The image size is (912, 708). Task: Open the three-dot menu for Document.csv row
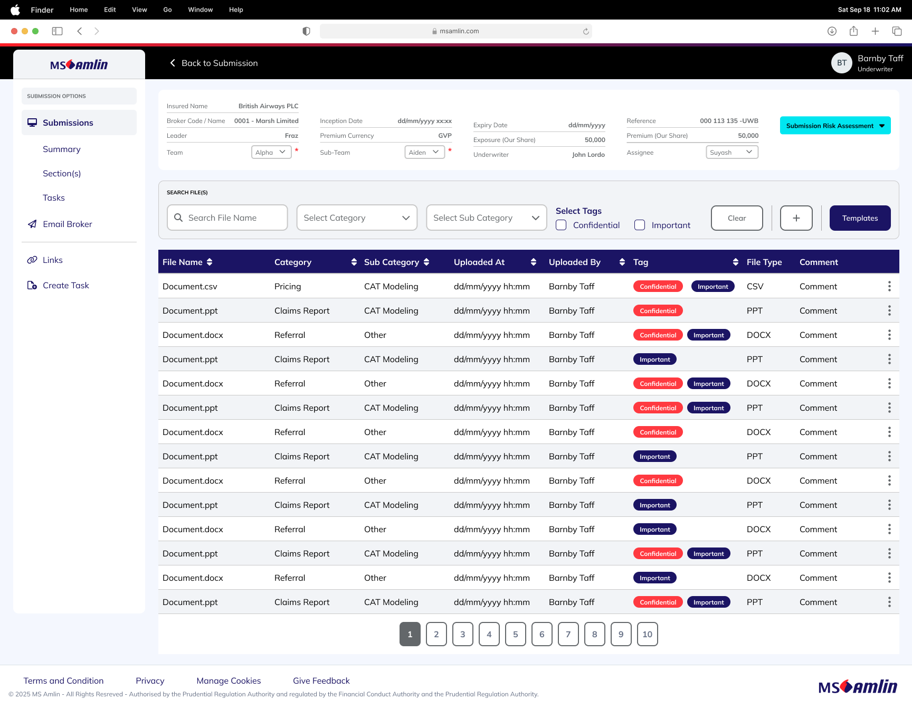[x=889, y=287]
